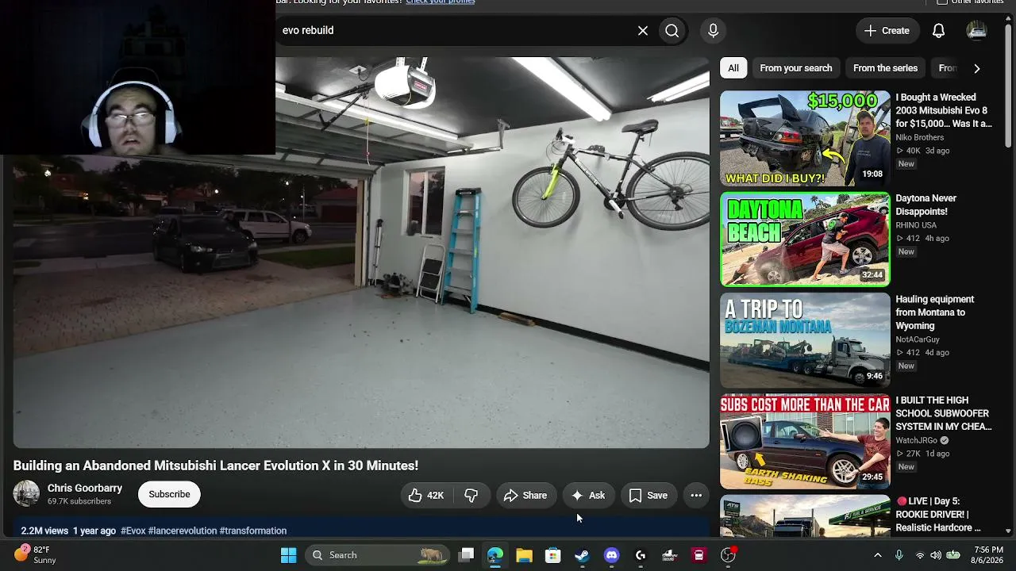Select the 'From the series' chip
1016x571 pixels.
coord(885,68)
